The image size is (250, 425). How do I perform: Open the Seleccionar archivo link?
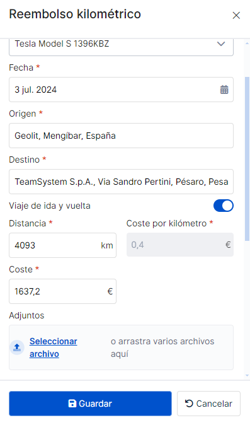click(54, 347)
